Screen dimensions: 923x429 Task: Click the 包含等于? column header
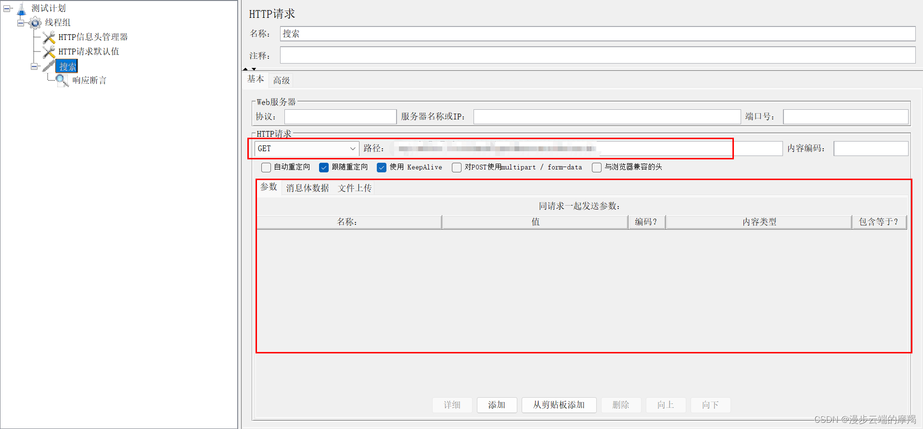(879, 222)
